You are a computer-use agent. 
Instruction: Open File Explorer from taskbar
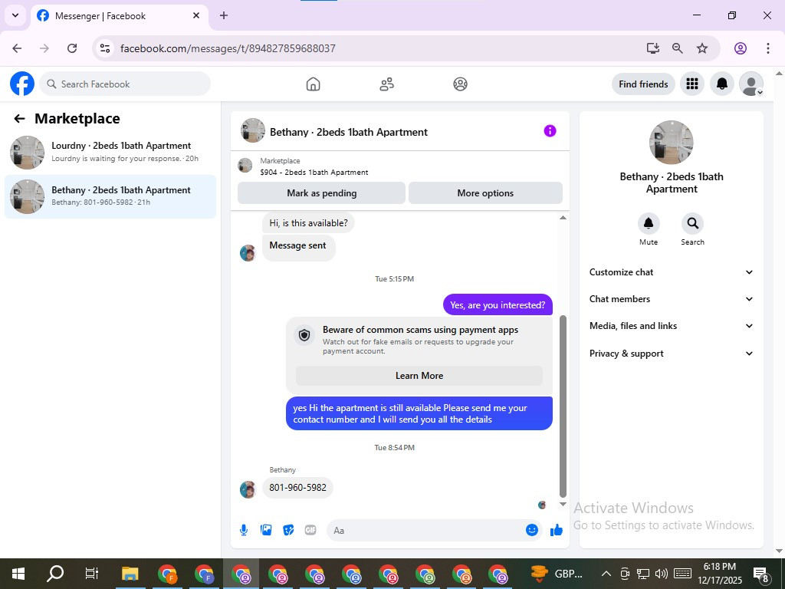click(x=130, y=574)
